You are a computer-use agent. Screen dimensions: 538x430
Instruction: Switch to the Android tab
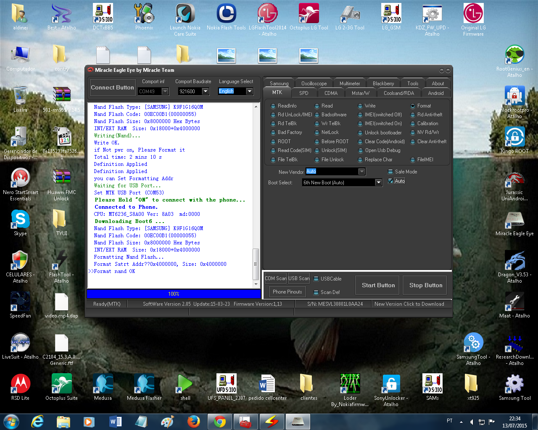(x=435, y=93)
